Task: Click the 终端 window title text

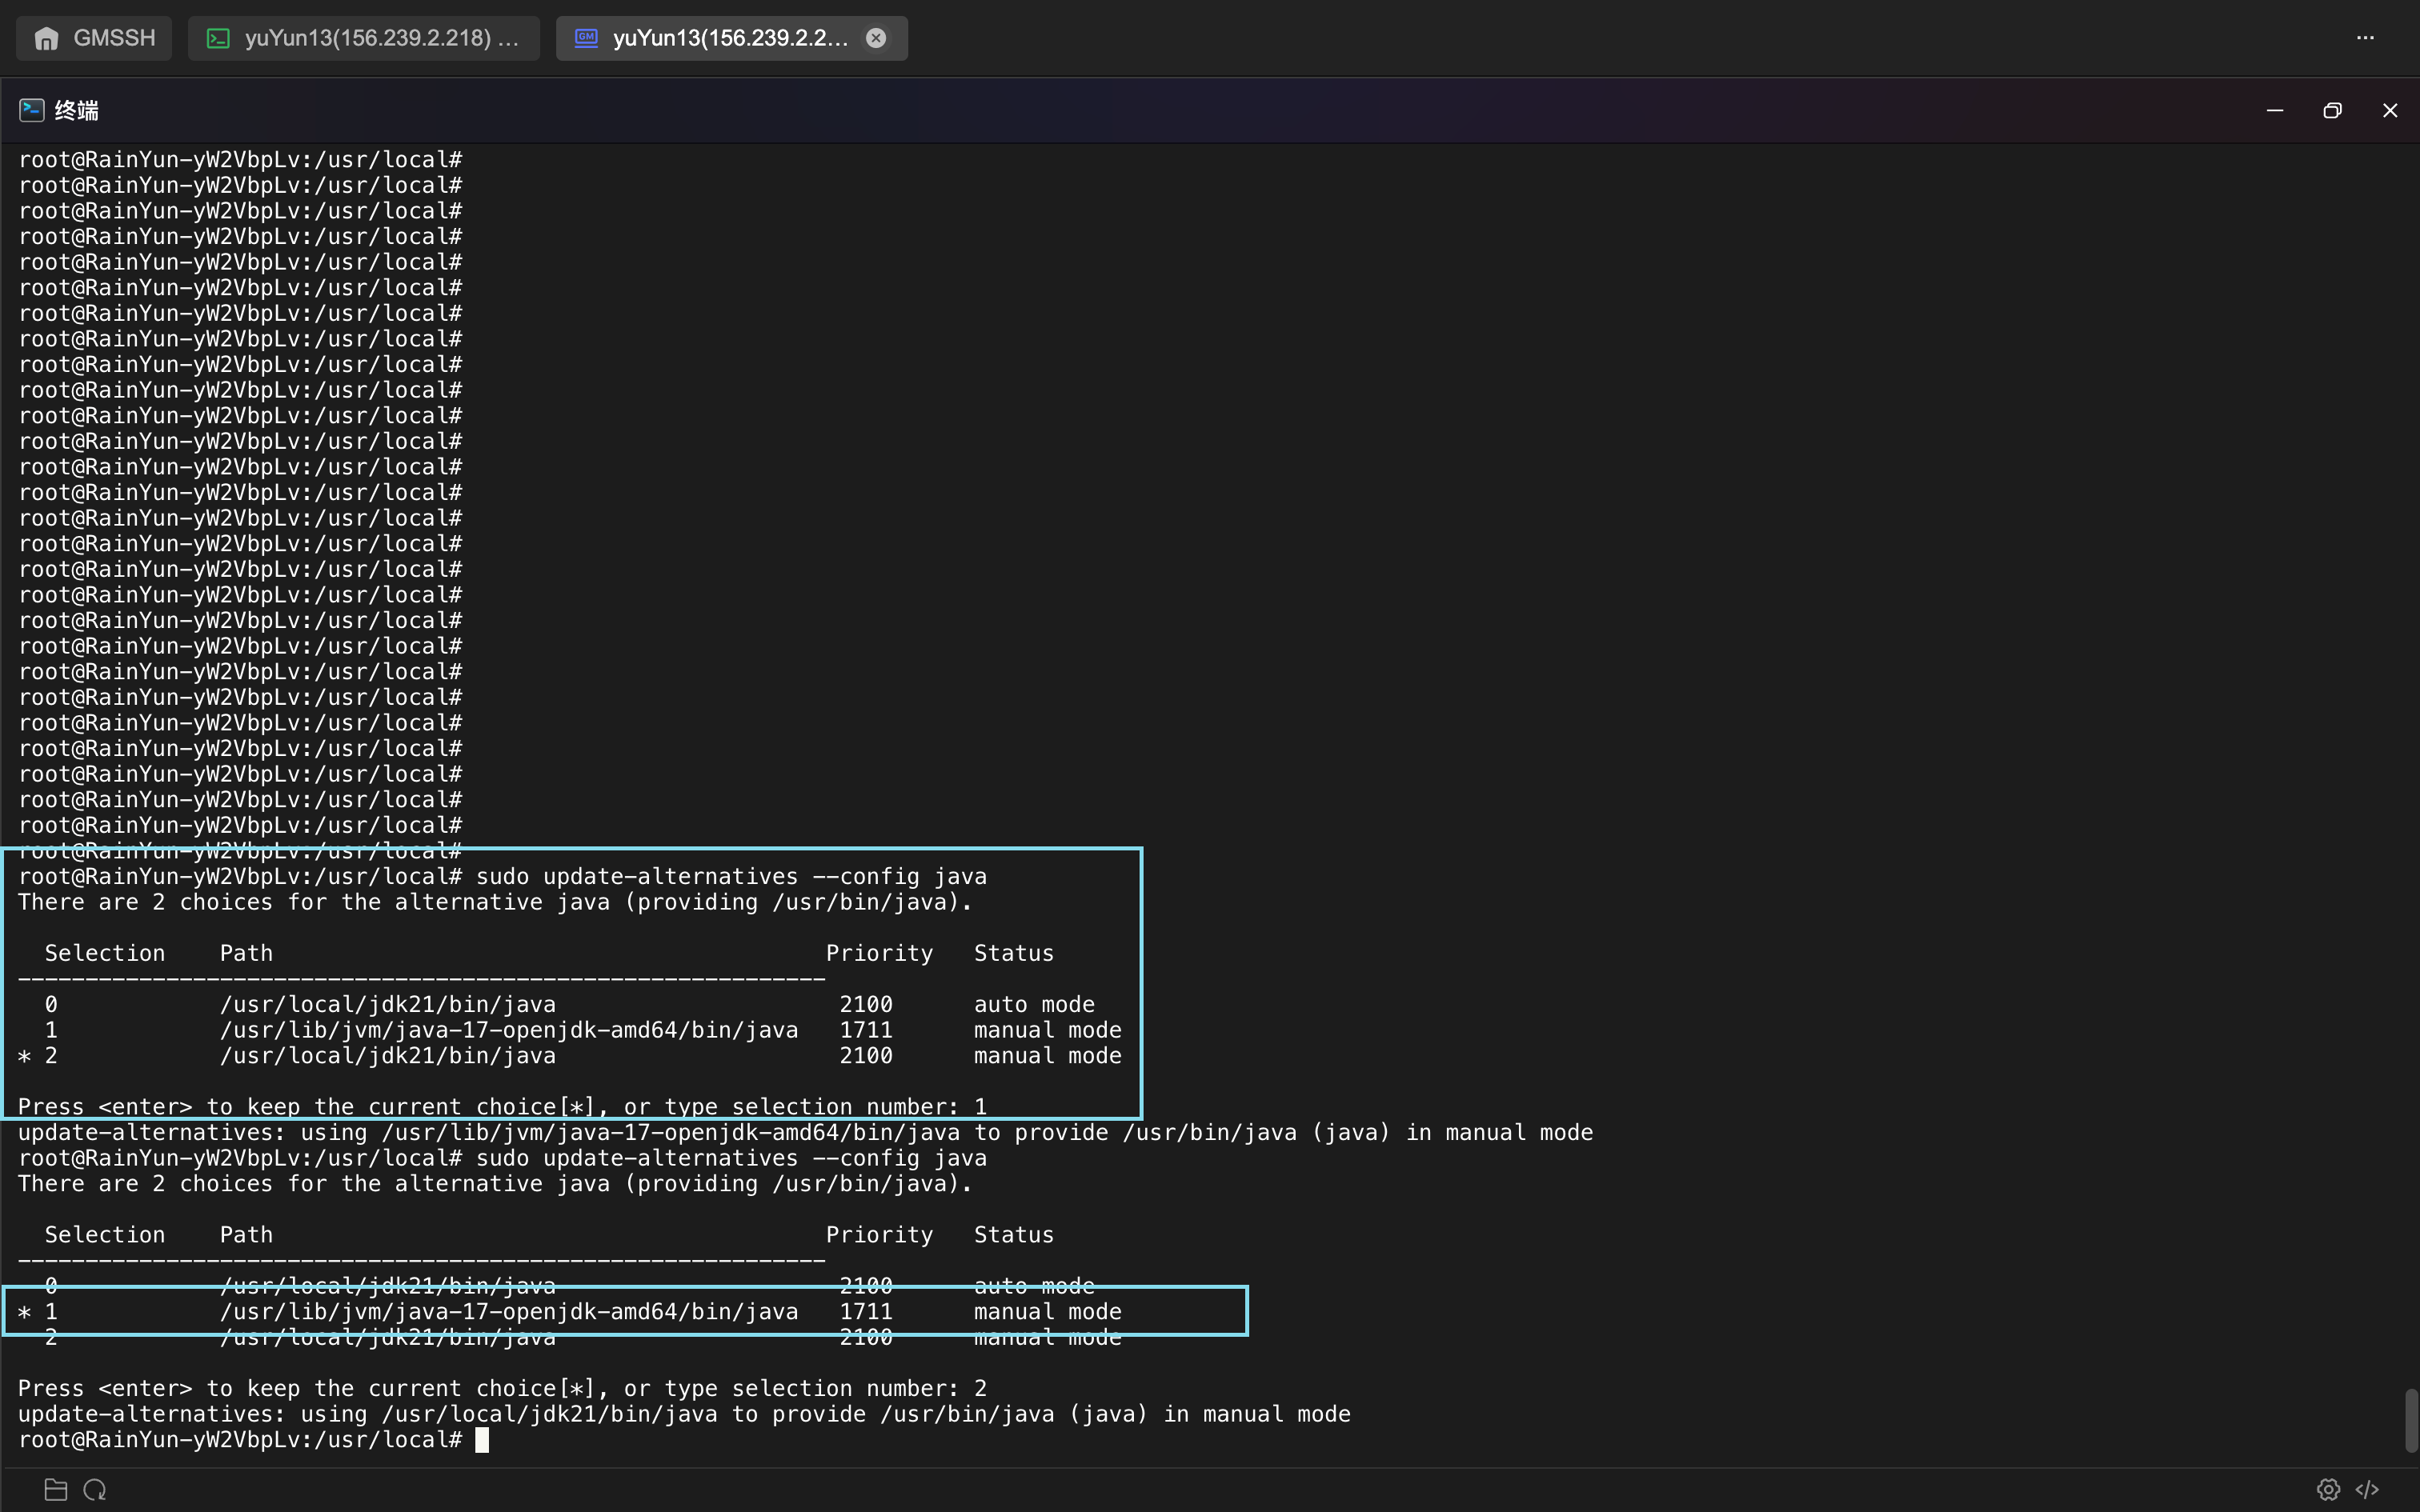Action: (x=77, y=110)
